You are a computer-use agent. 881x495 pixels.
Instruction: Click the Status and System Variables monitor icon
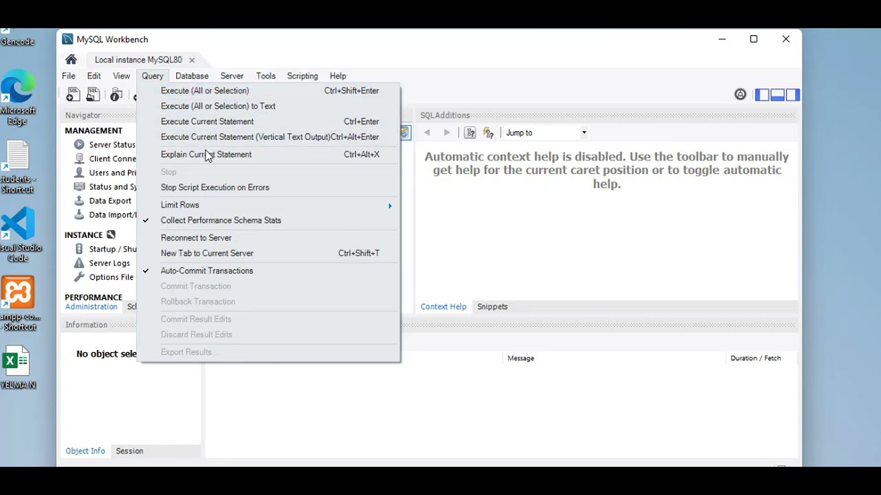tap(79, 186)
